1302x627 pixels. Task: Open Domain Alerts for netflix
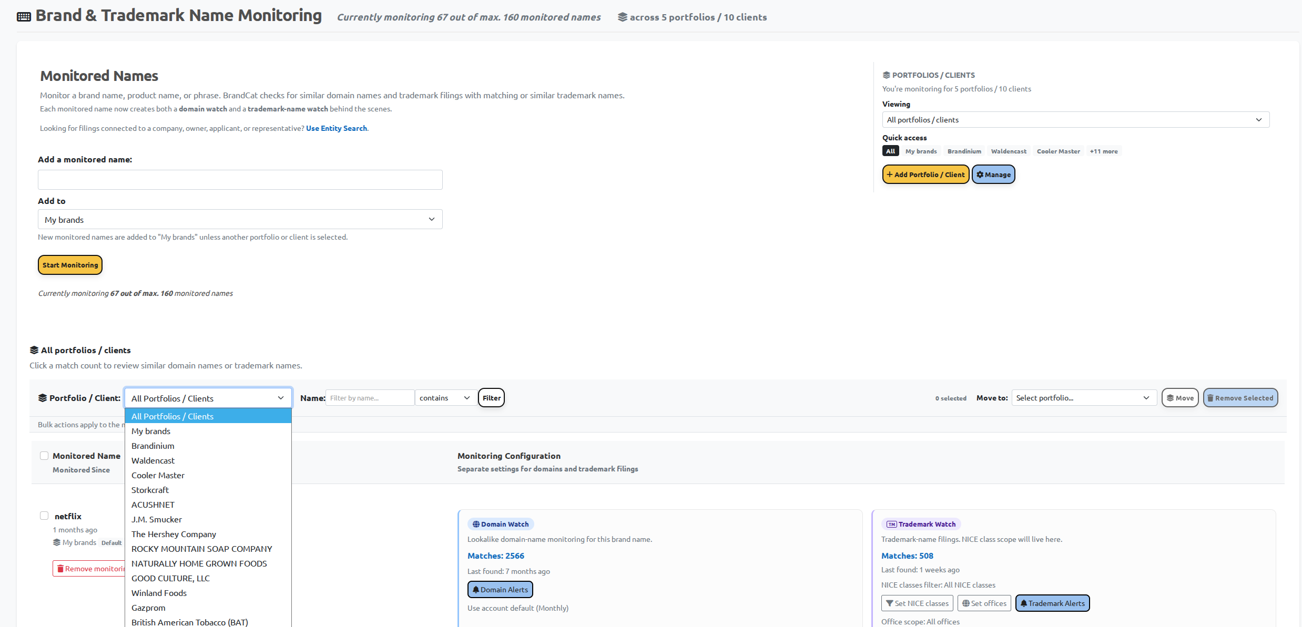click(x=500, y=590)
